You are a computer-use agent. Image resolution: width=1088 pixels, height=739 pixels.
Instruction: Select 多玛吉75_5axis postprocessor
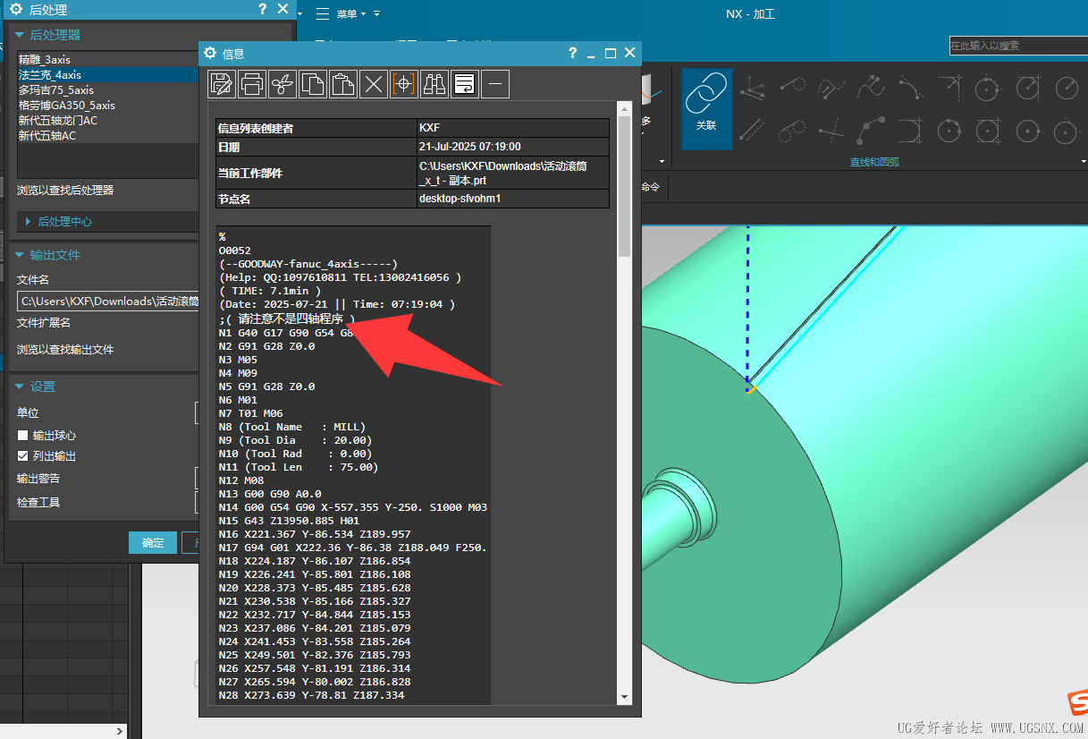click(107, 90)
